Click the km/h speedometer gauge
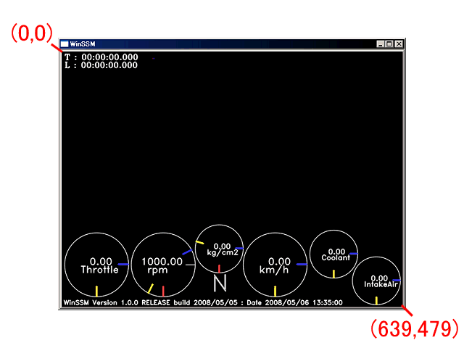The image size is (464, 348). pos(275,265)
